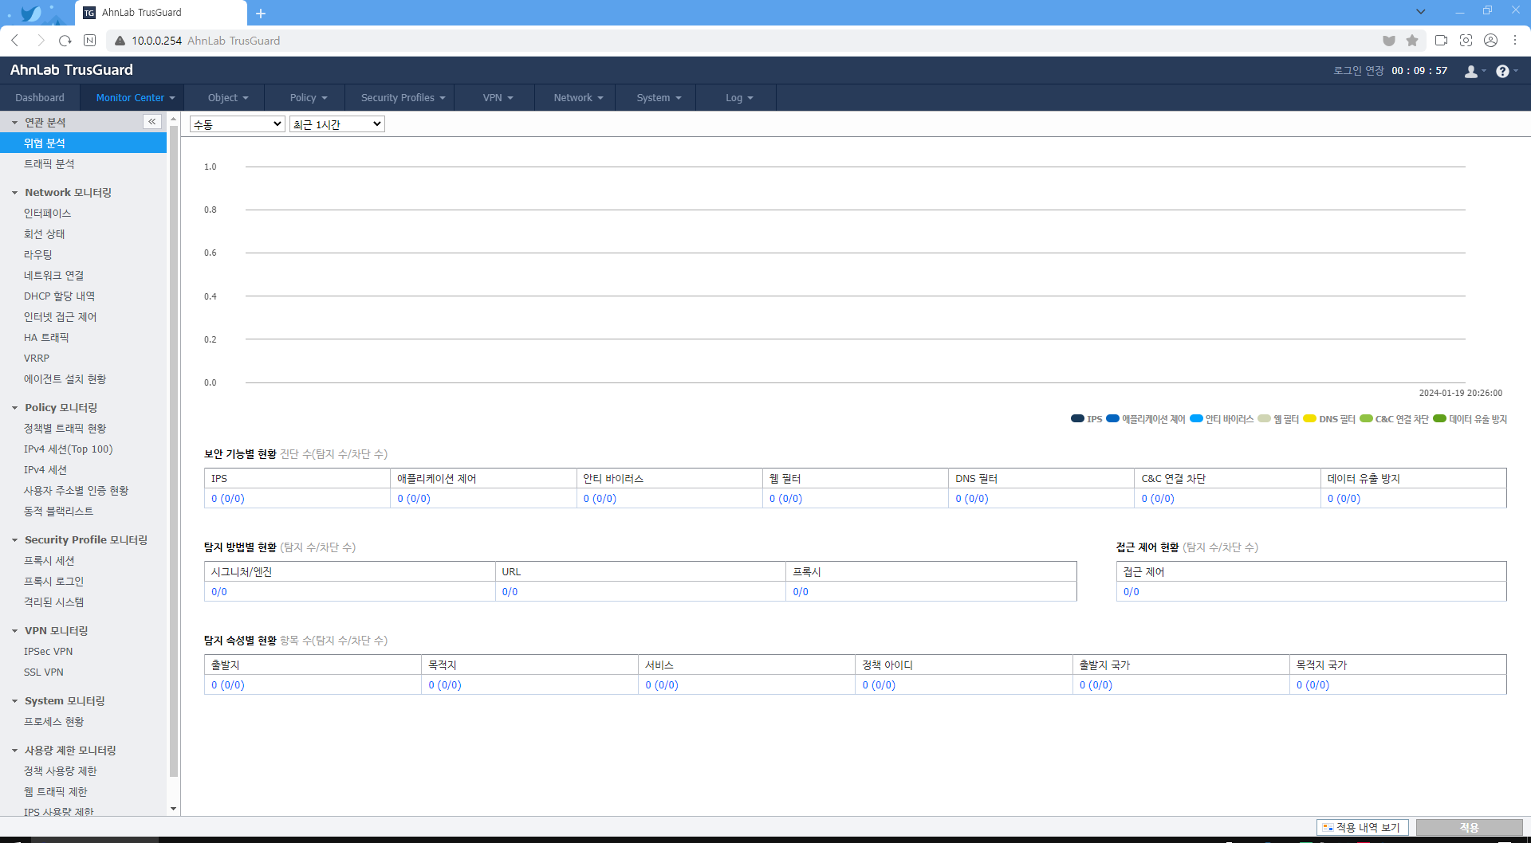Screen dimensions: 1531x843
Task: Open DHCP 할당 내역 page
Action: tap(59, 296)
